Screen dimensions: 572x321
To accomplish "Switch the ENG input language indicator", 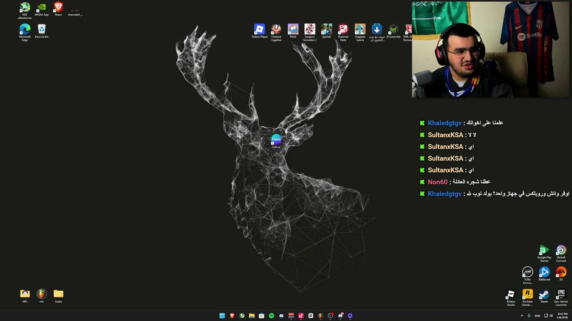I will point(538,316).
